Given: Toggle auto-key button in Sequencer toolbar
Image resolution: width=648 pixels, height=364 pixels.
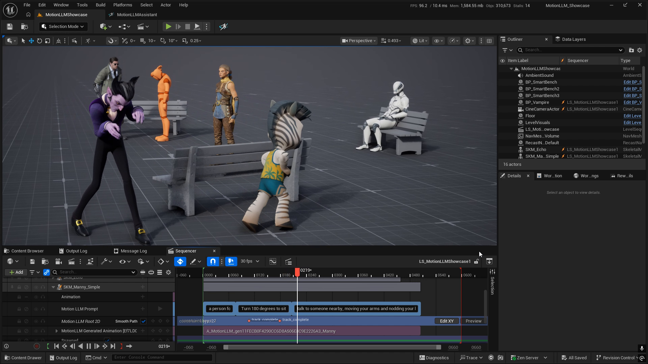Looking at the screenshot, I should (x=180, y=262).
